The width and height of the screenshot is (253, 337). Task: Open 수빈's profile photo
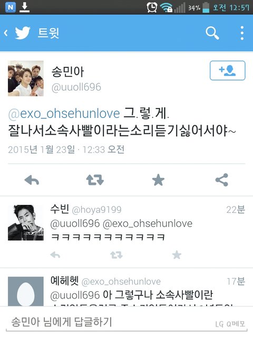pyautogui.click(x=26, y=222)
